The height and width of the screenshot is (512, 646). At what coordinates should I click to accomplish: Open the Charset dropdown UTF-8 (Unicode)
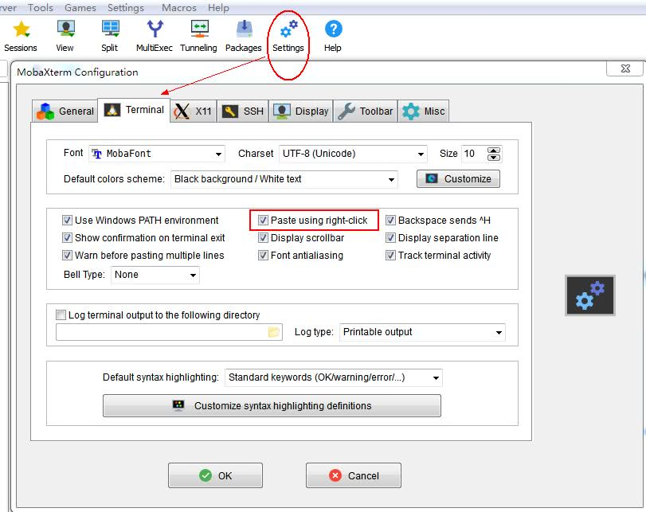[353, 154]
